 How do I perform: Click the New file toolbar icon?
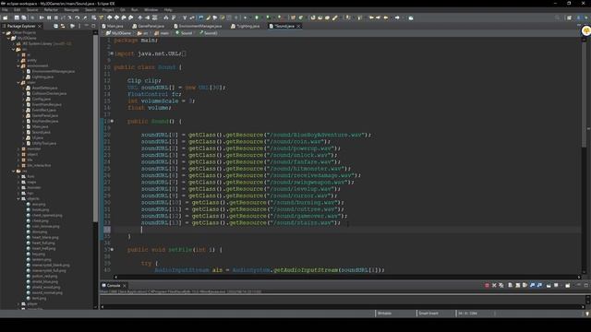coord(6,18)
